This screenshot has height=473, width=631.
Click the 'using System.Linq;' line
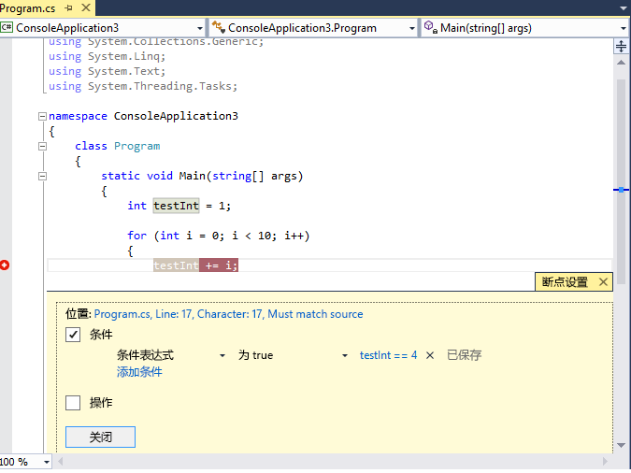(108, 56)
